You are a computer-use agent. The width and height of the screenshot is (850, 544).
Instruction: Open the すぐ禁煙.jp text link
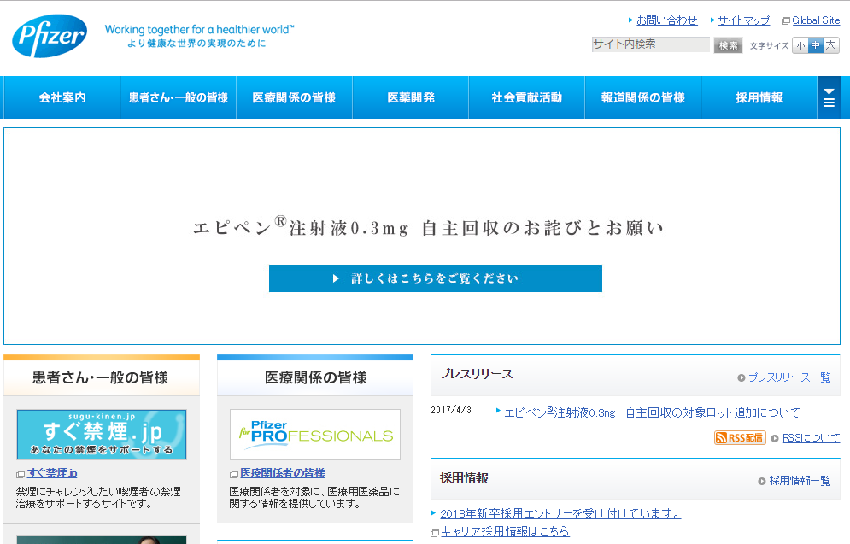[52, 473]
